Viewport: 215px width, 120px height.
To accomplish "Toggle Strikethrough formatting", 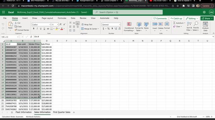I will click(x=48, y=29).
